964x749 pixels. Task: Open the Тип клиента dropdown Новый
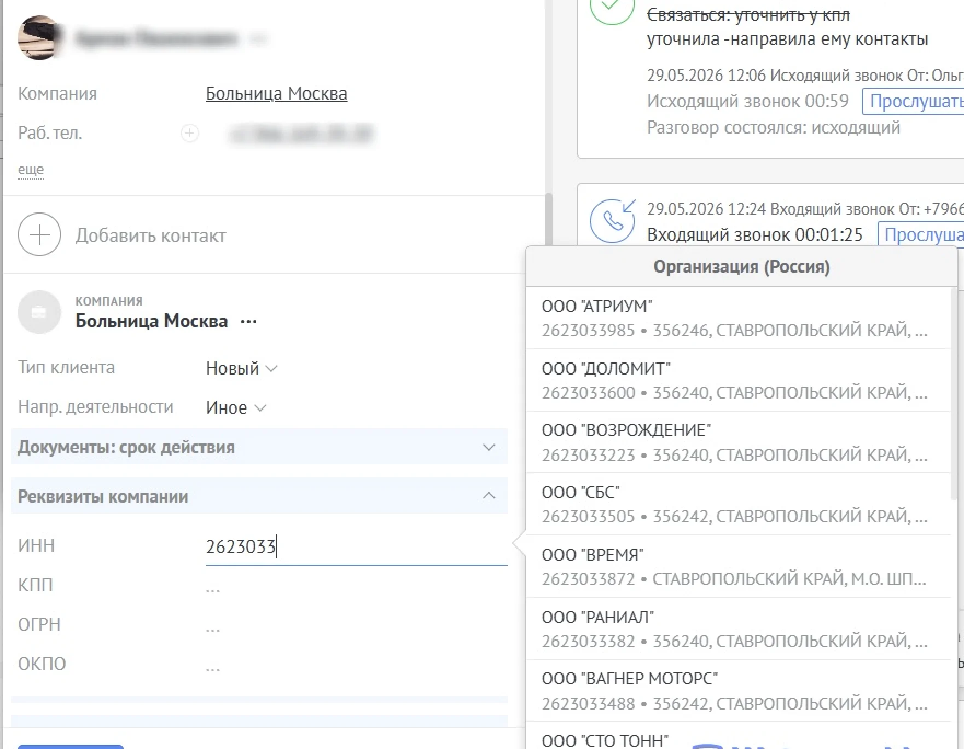point(241,368)
